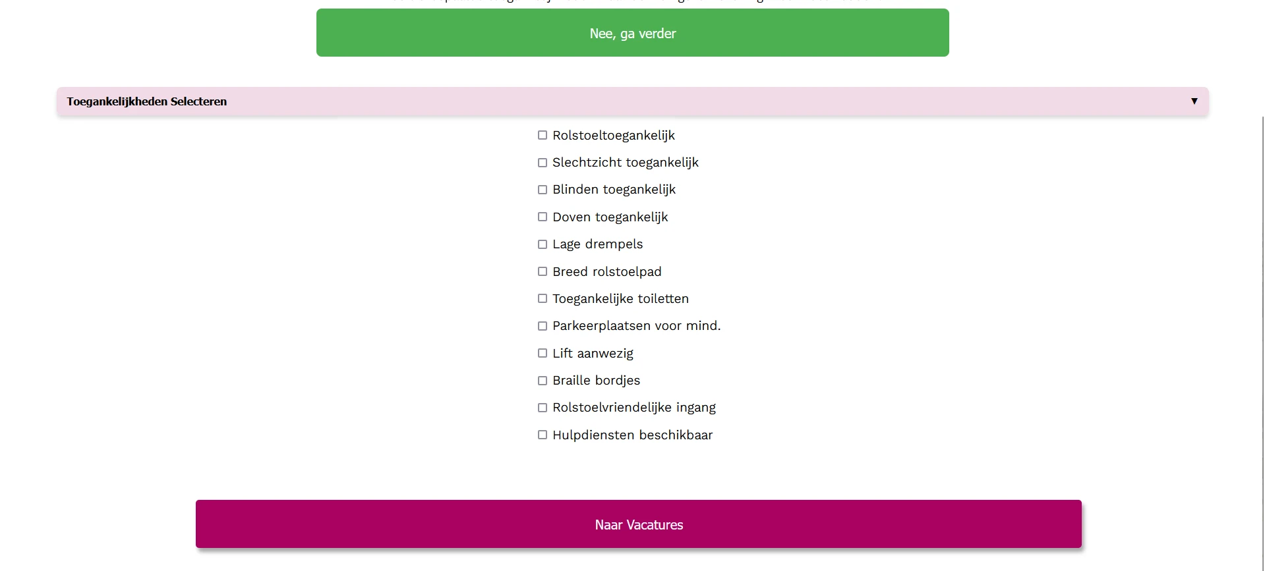The width and height of the screenshot is (1265, 571).
Task: Check Lift aanwezig
Action: pos(543,353)
